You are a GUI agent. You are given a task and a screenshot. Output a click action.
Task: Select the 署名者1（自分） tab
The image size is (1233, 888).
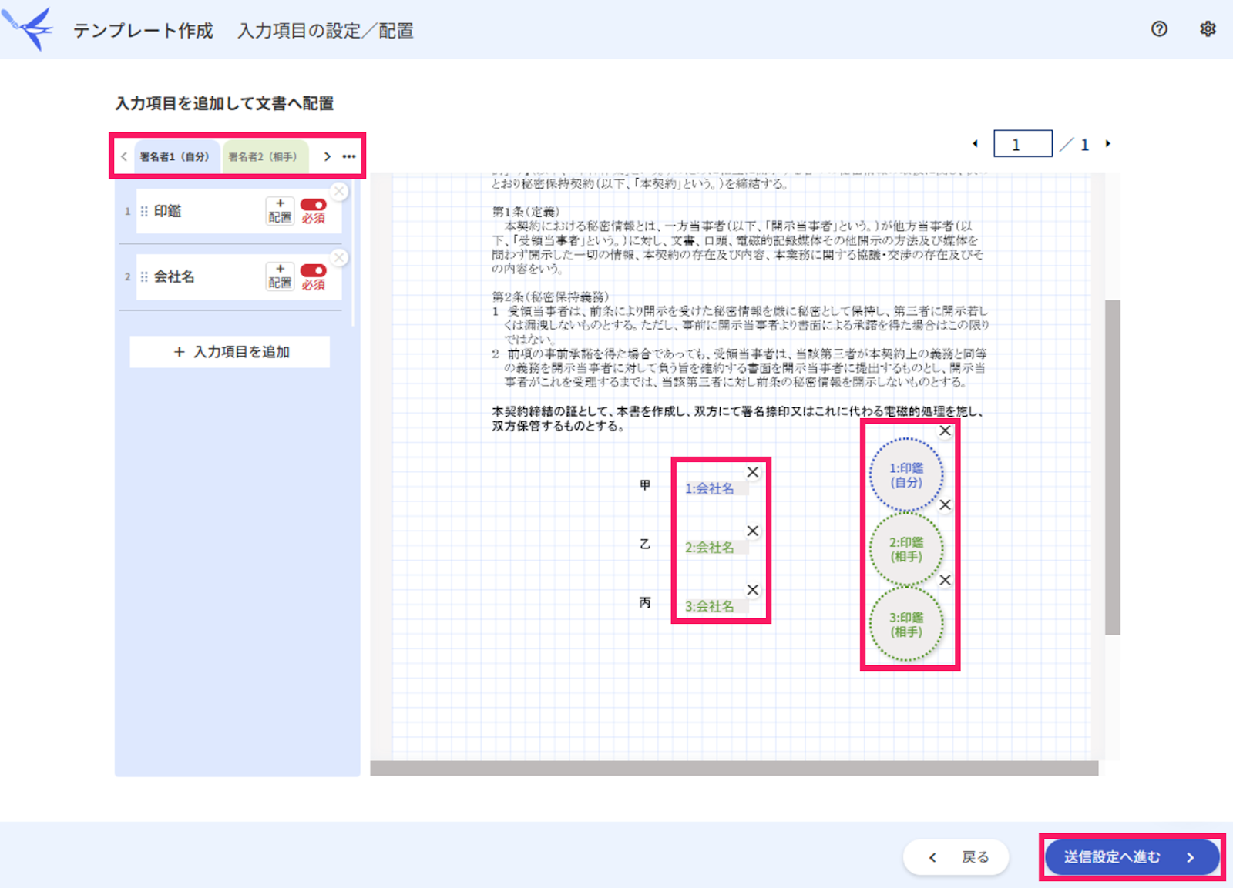[x=176, y=156]
